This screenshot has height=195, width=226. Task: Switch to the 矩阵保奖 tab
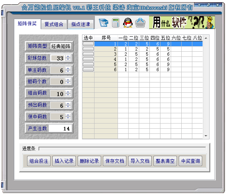click(27, 24)
